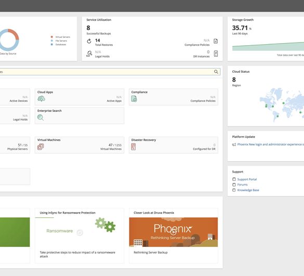The image size is (304, 276).
Task: Open the Ransomware Protection video thumbnail
Action: pyautogui.click(x=80, y=232)
